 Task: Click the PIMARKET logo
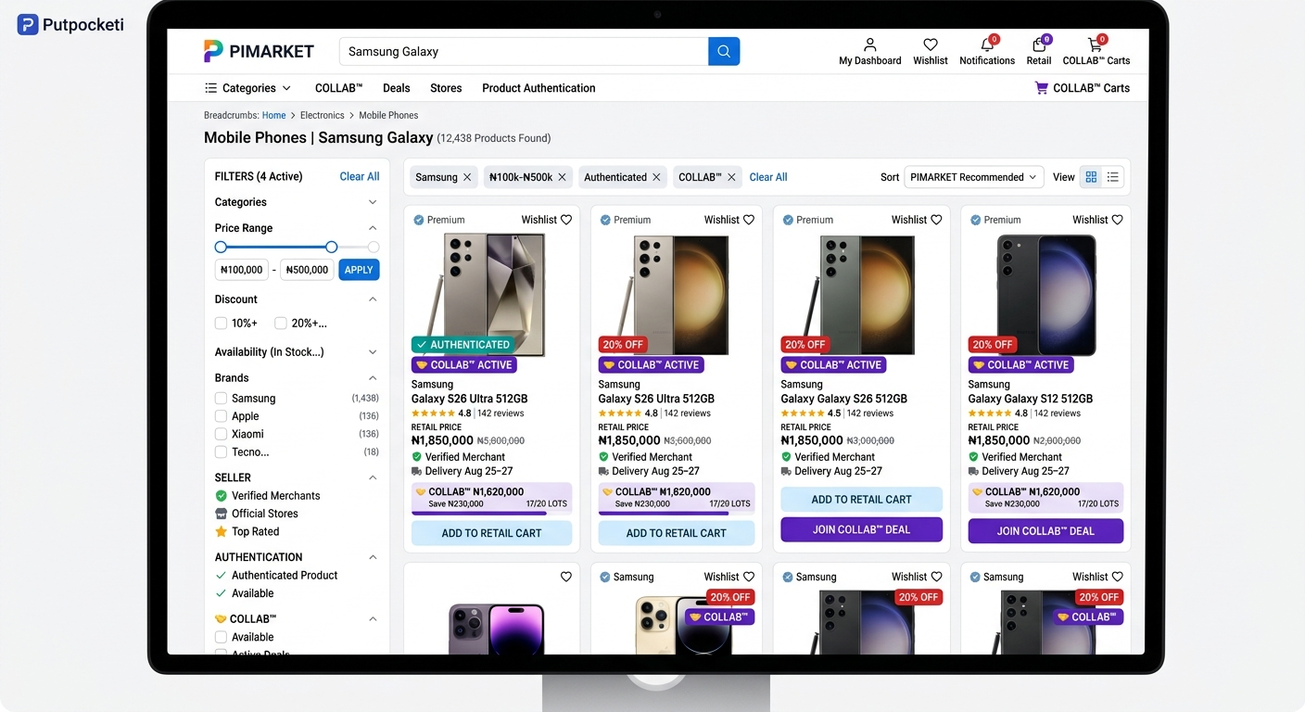259,51
